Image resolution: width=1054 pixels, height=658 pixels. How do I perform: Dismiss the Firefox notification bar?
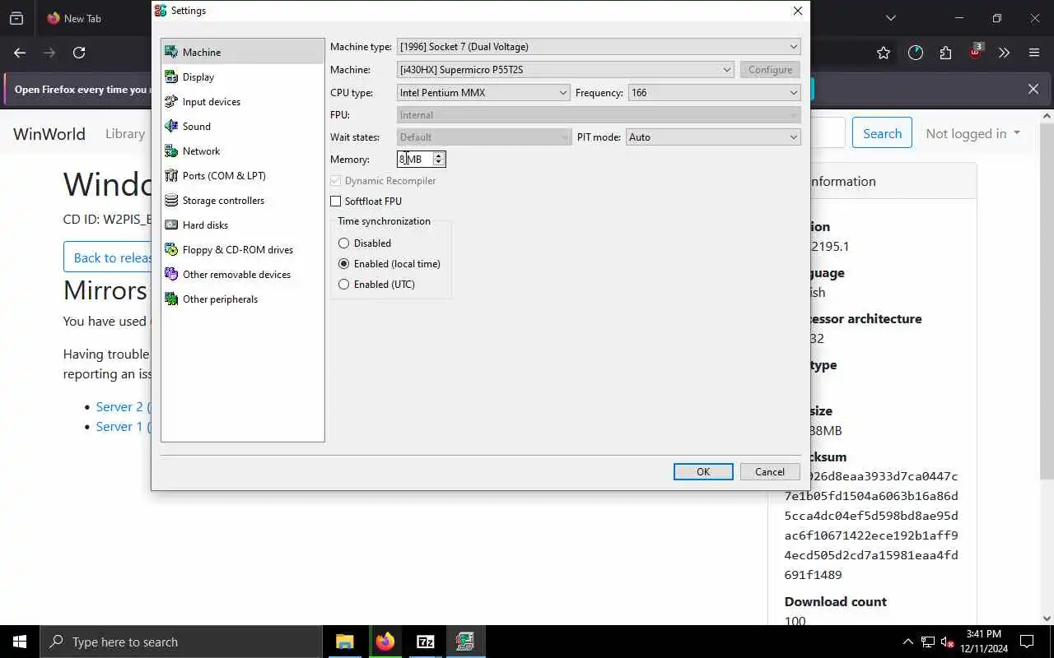coord(1033,89)
